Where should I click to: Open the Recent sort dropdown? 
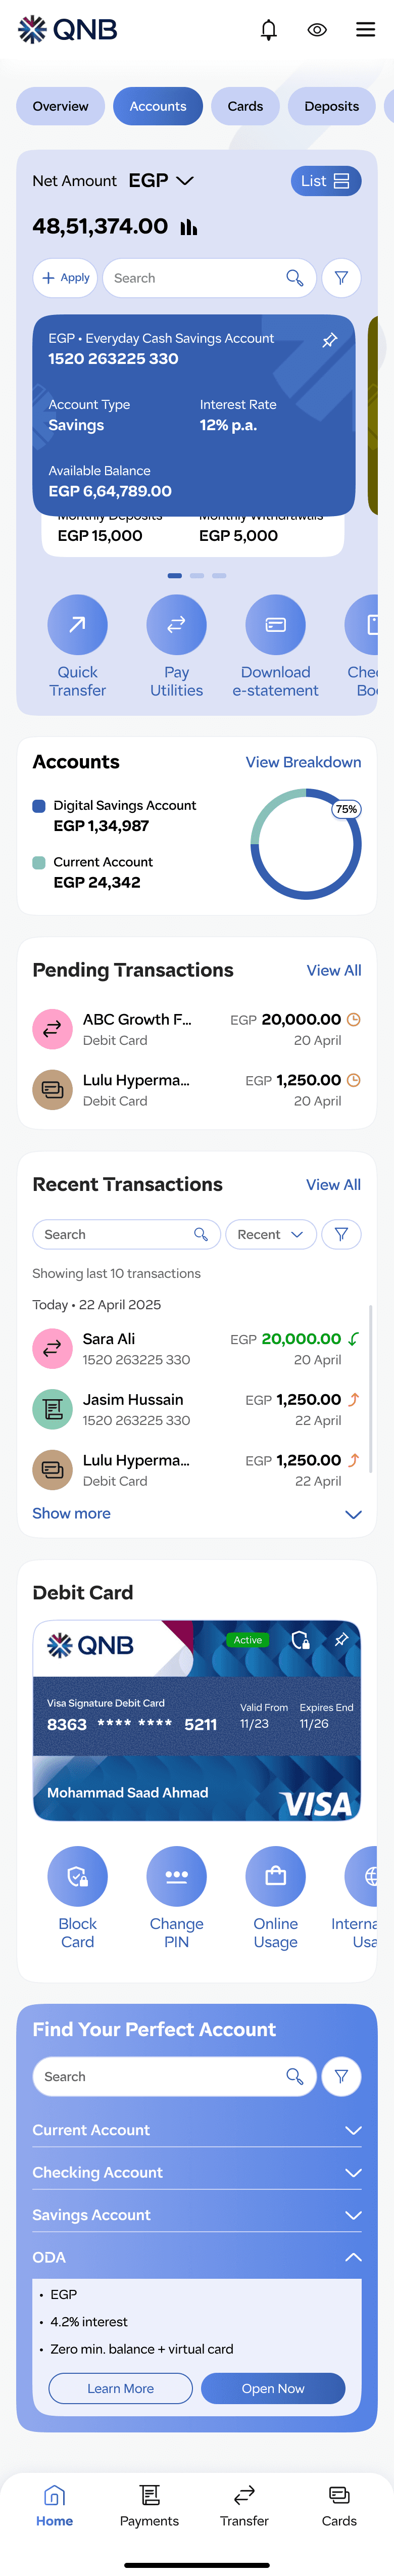[x=271, y=1234]
